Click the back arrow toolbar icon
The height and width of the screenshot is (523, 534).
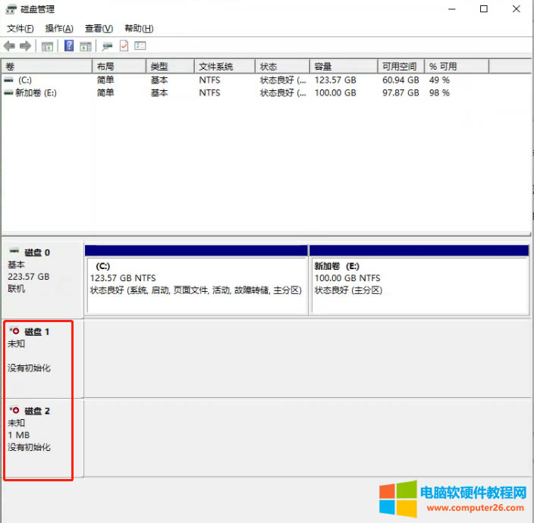[x=10, y=45]
